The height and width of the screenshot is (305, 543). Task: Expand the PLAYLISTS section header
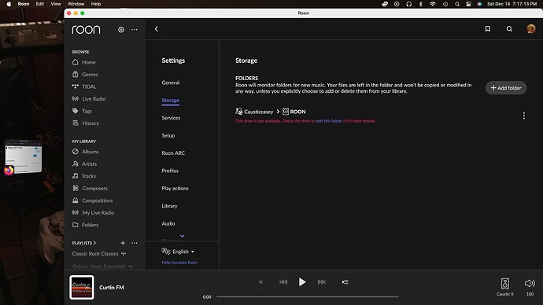pyautogui.click(x=83, y=243)
